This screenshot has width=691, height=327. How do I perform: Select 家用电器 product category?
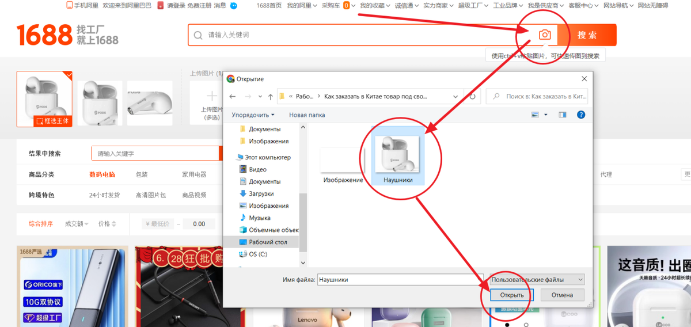(x=194, y=174)
